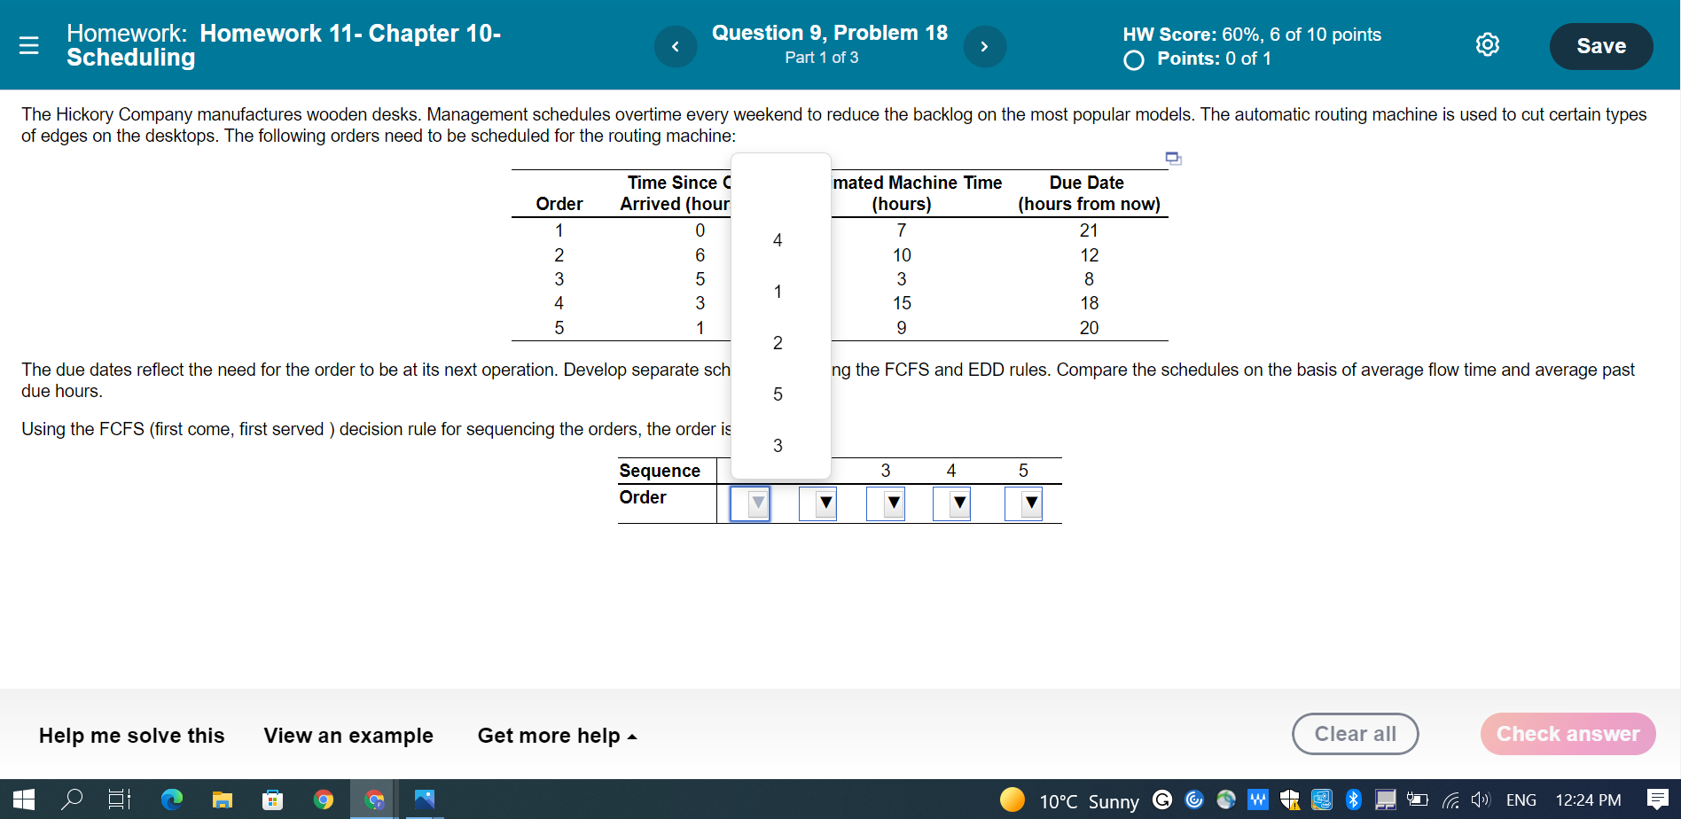Click the volume icon in the system tray
Viewport: 1681px width, 819px height.
(1480, 800)
